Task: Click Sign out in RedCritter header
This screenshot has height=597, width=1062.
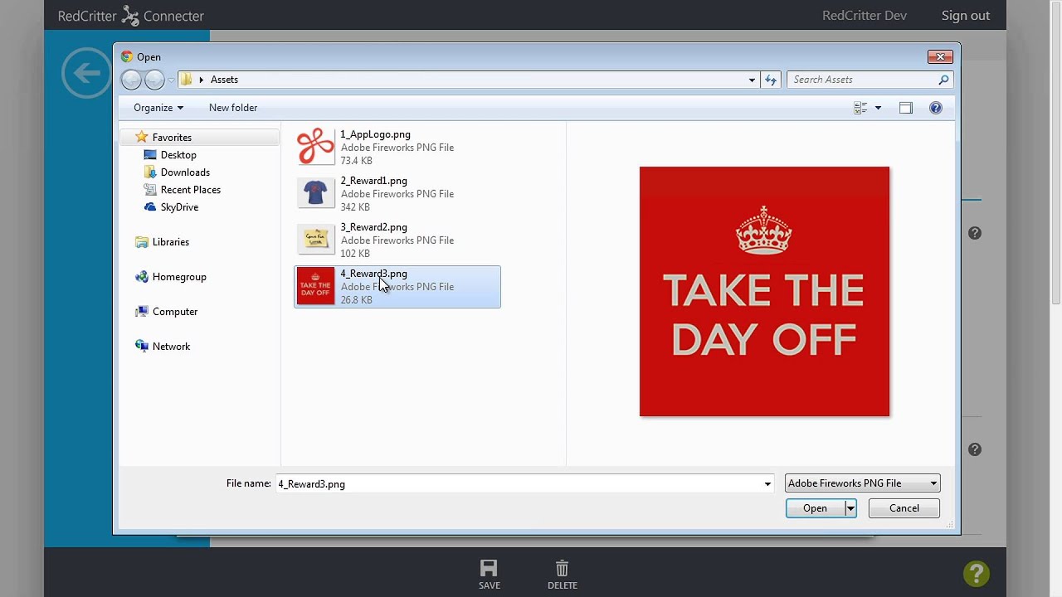Action: click(966, 16)
